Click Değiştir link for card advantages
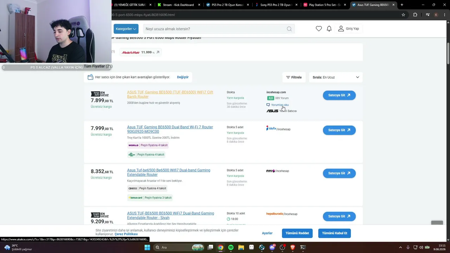The width and height of the screenshot is (450, 253). (183, 77)
